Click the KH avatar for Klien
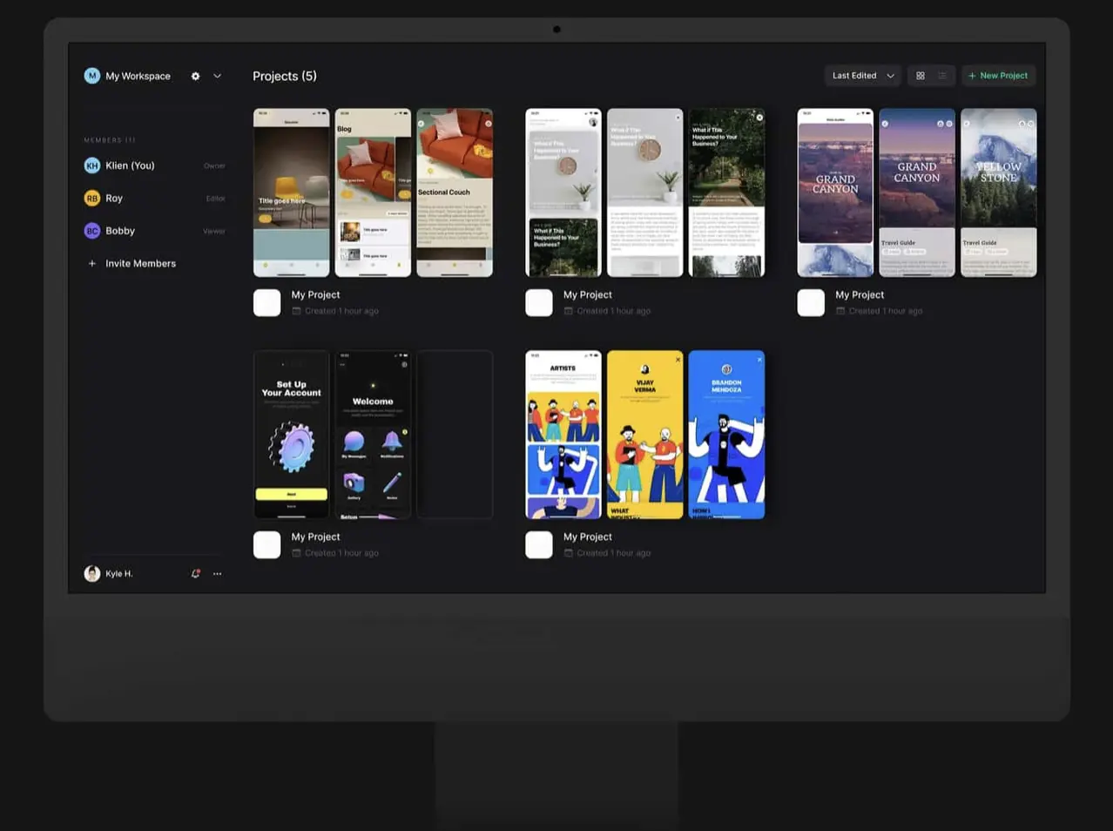The height and width of the screenshot is (831, 1113). click(91, 166)
